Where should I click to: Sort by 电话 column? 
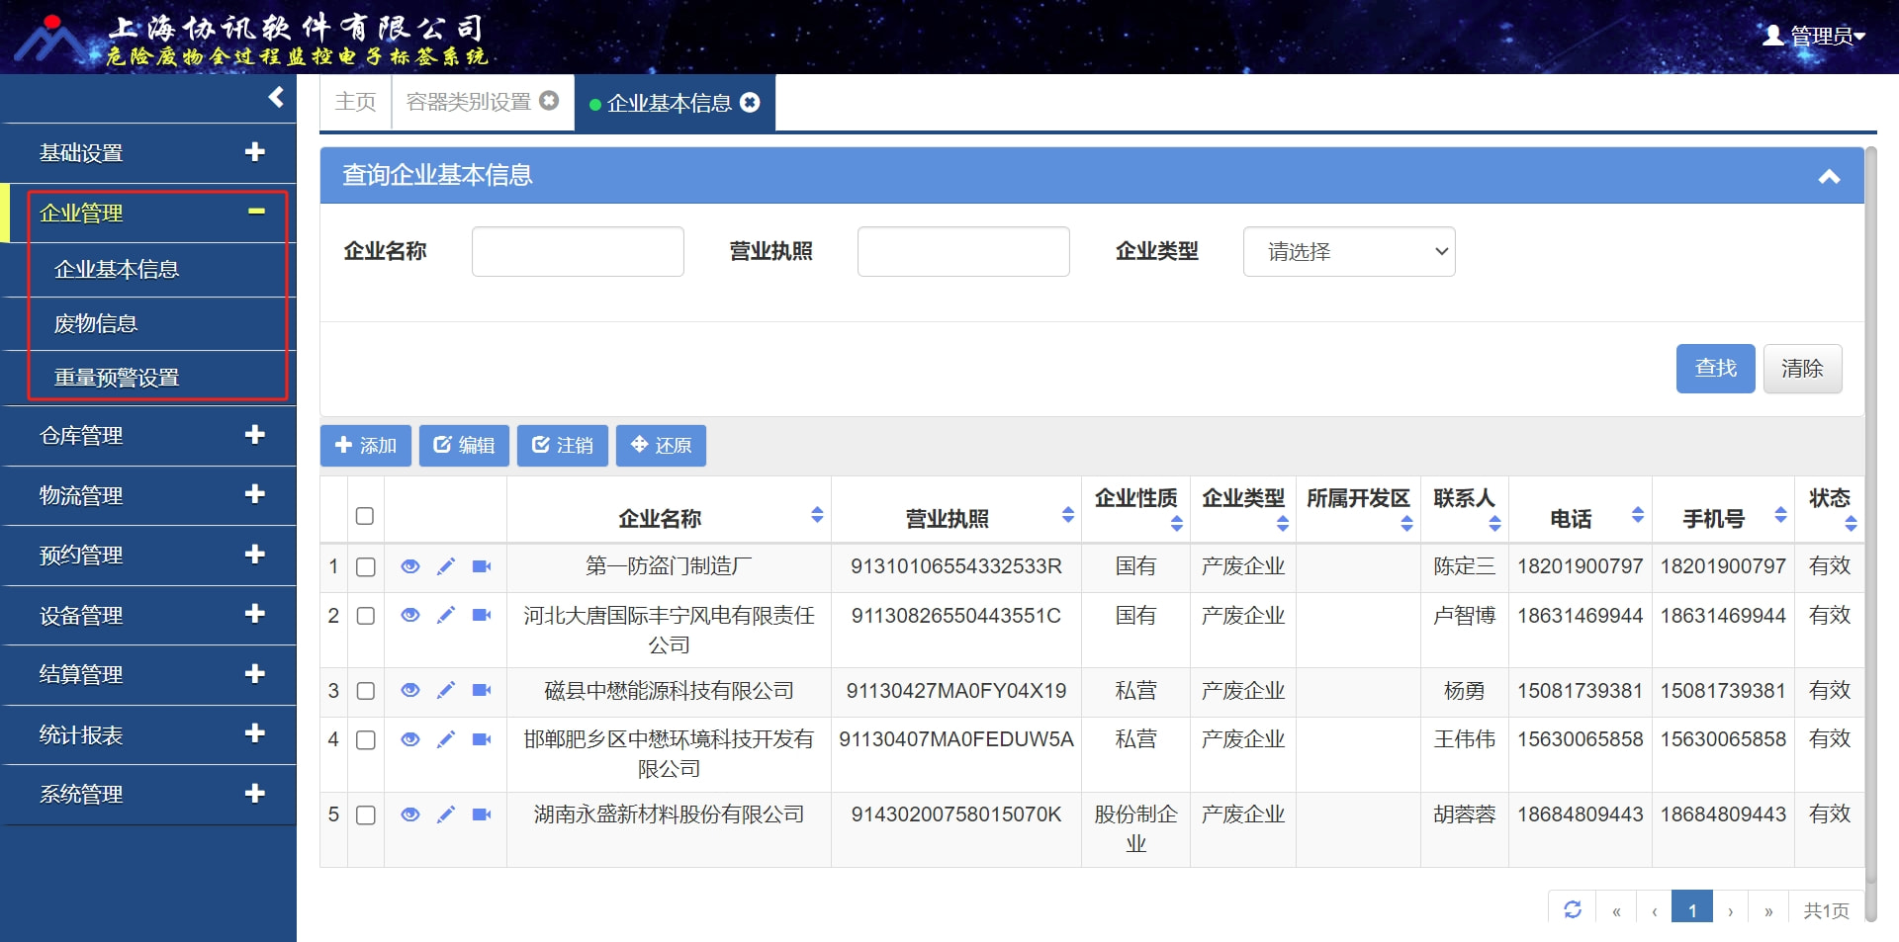click(1638, 515)
